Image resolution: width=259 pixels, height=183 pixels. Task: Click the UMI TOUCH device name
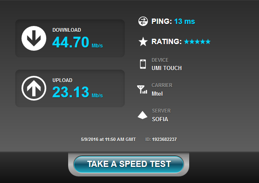pyautogui.click(x=166, y=68)
